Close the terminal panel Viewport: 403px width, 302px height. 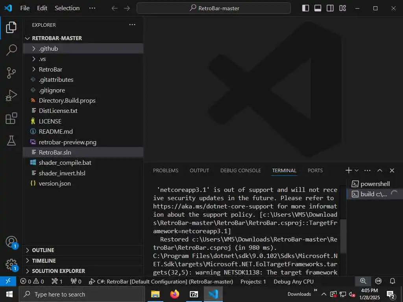click(392, 171)
